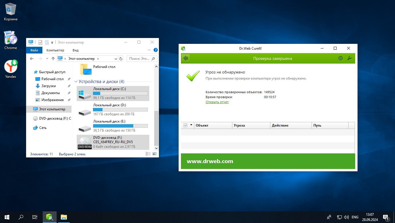The height and width of the screenshot is (223, 395).
Task: Open Dr.Web language globe icon
Action: coord(340,58)
